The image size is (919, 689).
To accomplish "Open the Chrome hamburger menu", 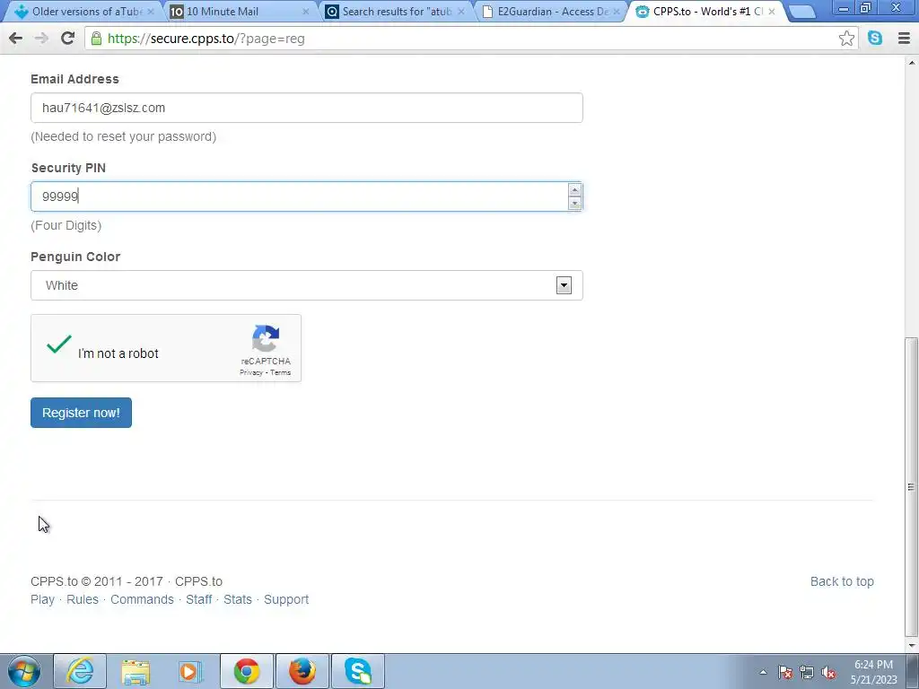I will click(x=905, y=38).
